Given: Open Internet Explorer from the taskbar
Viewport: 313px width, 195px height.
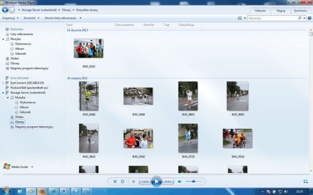Looking at the screenshot, I should click(53, 192).
